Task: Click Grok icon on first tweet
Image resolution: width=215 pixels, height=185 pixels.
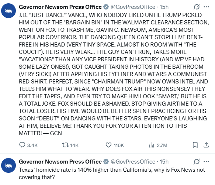Action: click(x=197, y=7)
